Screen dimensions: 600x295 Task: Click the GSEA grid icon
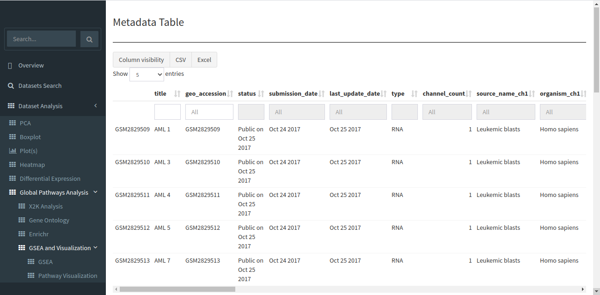click(31, 262)
